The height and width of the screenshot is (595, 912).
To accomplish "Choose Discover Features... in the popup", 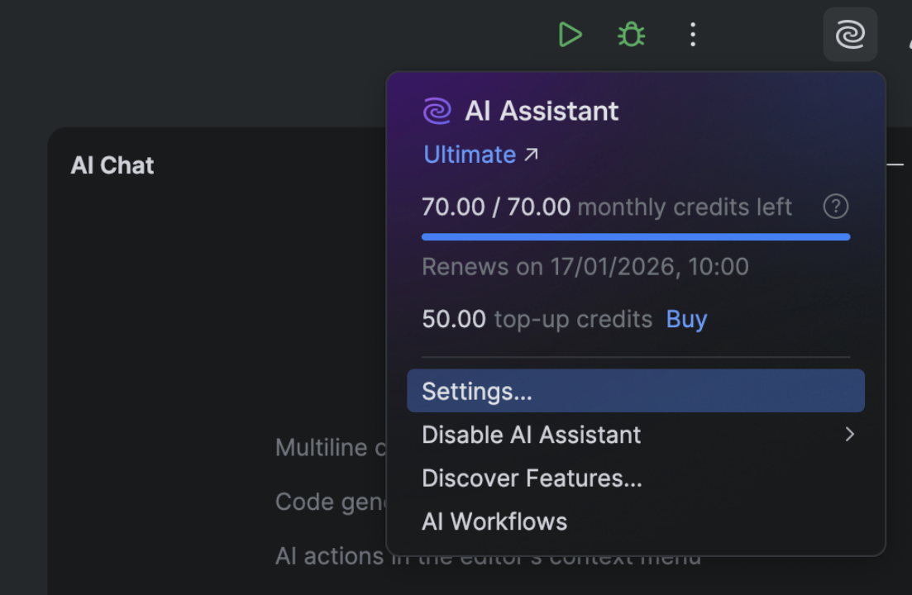I will (x=532, y=478).
